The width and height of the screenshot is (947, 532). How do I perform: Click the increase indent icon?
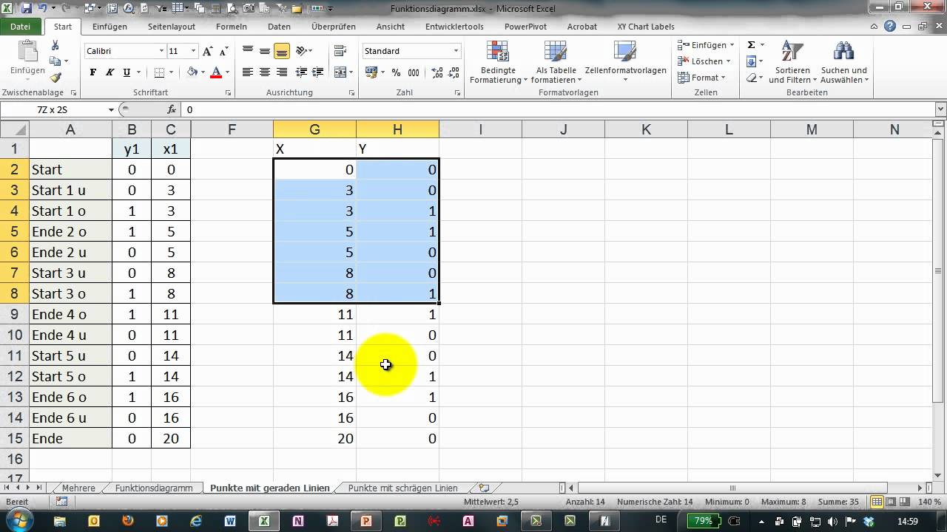[318, 72]
